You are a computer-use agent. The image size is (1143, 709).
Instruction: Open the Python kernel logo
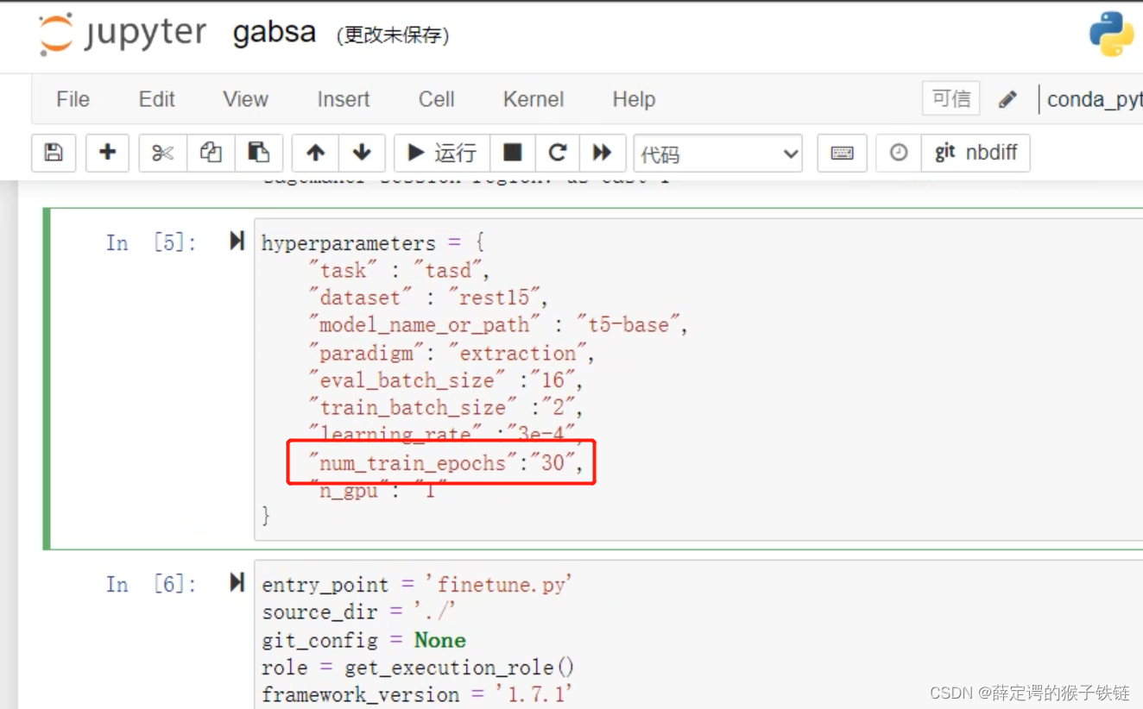coord(1111,35)
